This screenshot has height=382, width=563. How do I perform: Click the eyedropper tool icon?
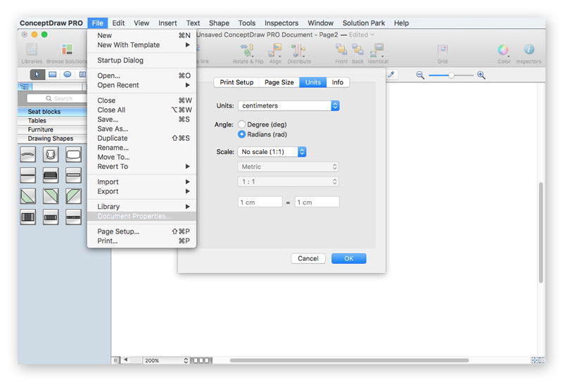[391, 75]
